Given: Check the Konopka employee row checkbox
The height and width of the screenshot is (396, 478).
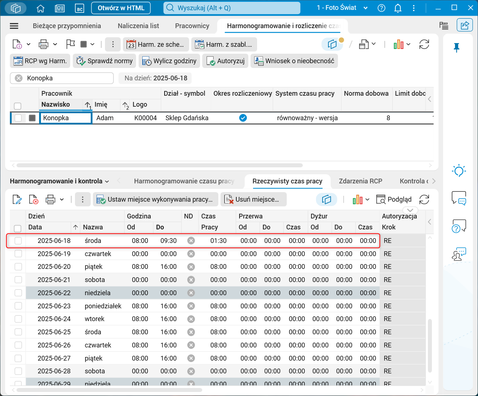Looking at the screenshot, I should (x=18, y=118).
